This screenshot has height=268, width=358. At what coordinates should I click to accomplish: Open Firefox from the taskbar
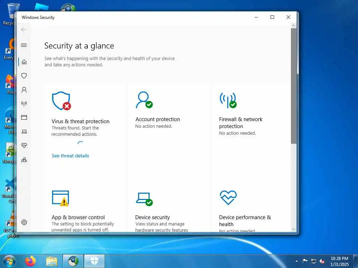tap(30, 261)
